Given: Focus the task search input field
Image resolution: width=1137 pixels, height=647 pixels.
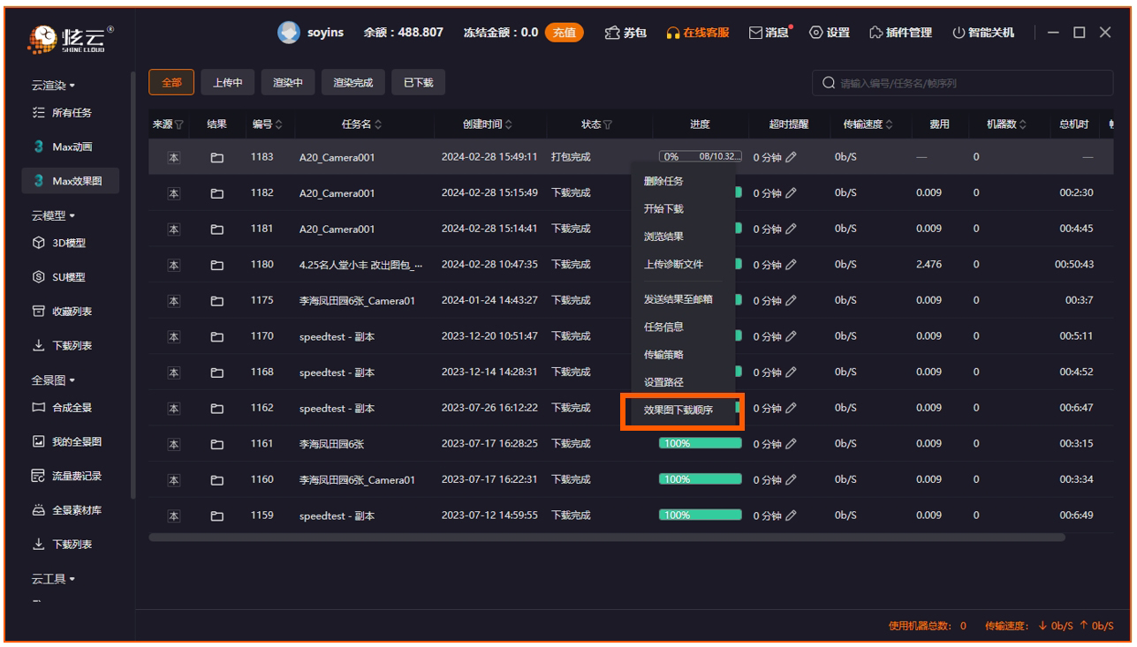Looking at the screenshot, I should 967,84.
